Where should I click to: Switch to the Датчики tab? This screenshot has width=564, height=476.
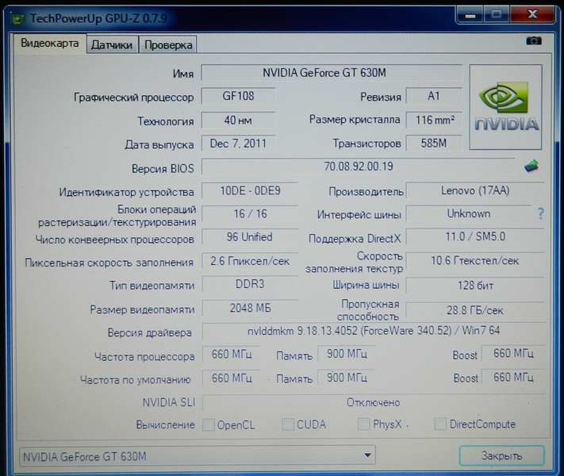coord(112,45)
